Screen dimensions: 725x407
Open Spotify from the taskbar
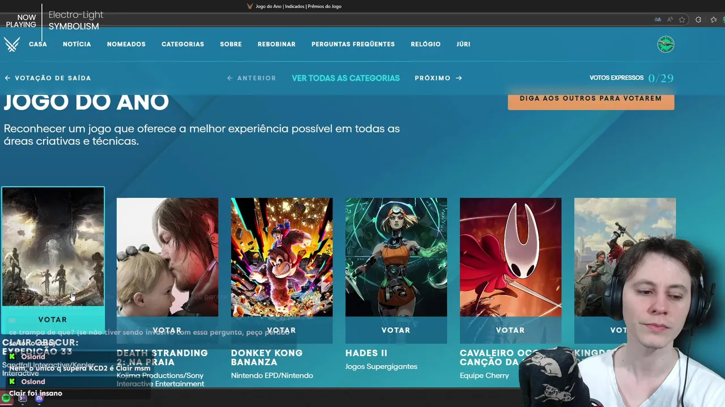[x=6, y=399]
